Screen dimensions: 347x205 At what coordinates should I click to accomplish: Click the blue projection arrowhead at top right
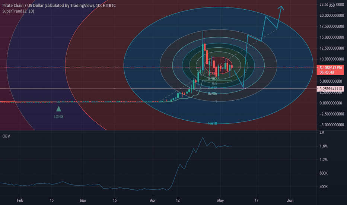pyautogui.click(x=281, y=8)
